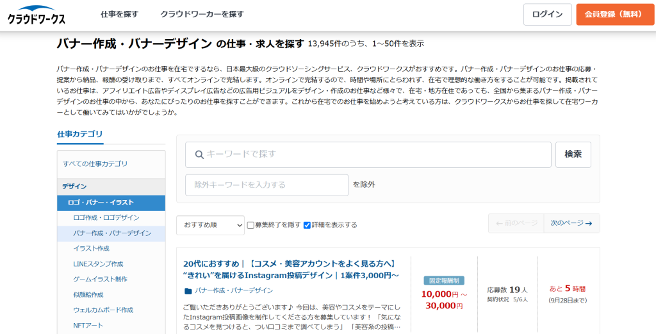The height and width of the screenshot is (334, 656).
Task: Click (9月28日まで) date text
Action: click(x=568, y=301)
